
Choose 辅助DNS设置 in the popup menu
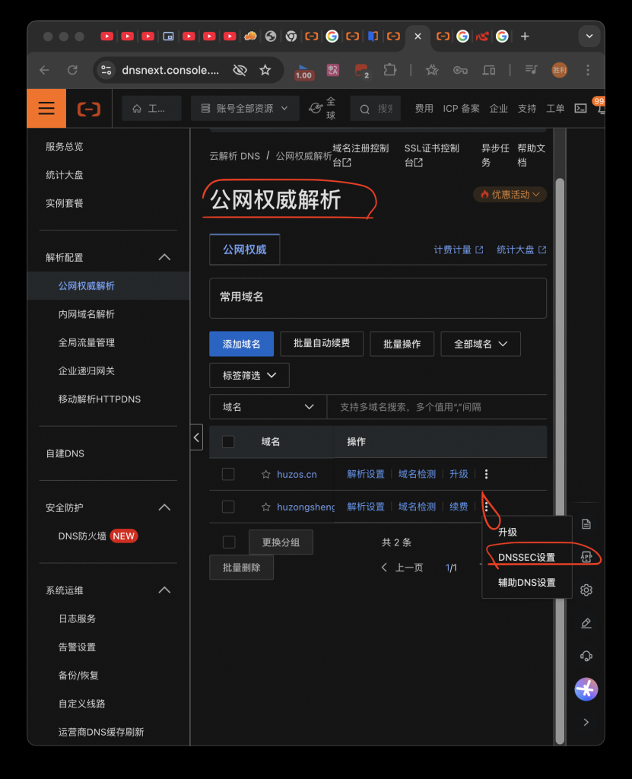[x=526, y=583]
